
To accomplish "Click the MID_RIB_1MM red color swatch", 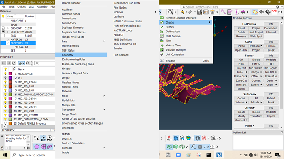I will pos(10,86).
